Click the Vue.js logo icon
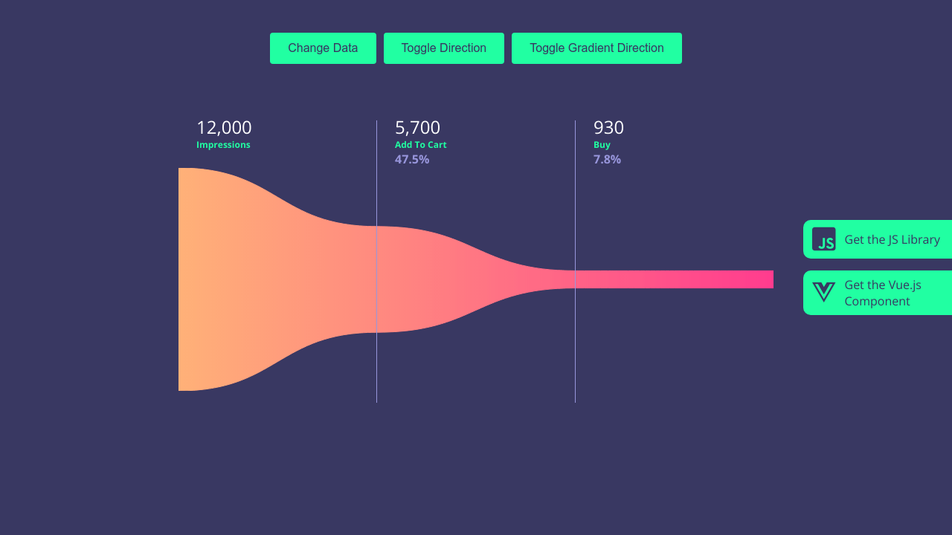The width and height of the screenshot is (952, 535). (x=823, y=292)
